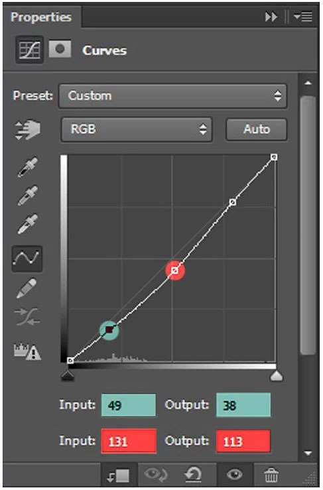Toggle clip adjustment to layer below

118,475
